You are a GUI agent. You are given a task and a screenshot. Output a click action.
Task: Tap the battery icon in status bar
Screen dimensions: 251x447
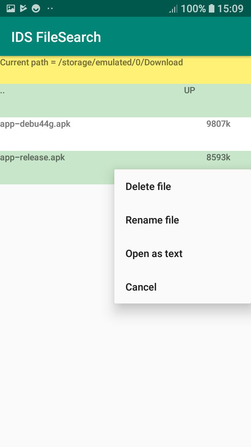pyautogui.click(x=212, y=8)
